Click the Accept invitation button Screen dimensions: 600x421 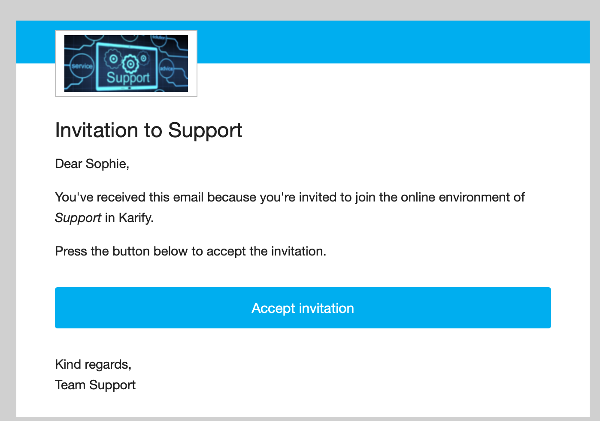point(303,308)
